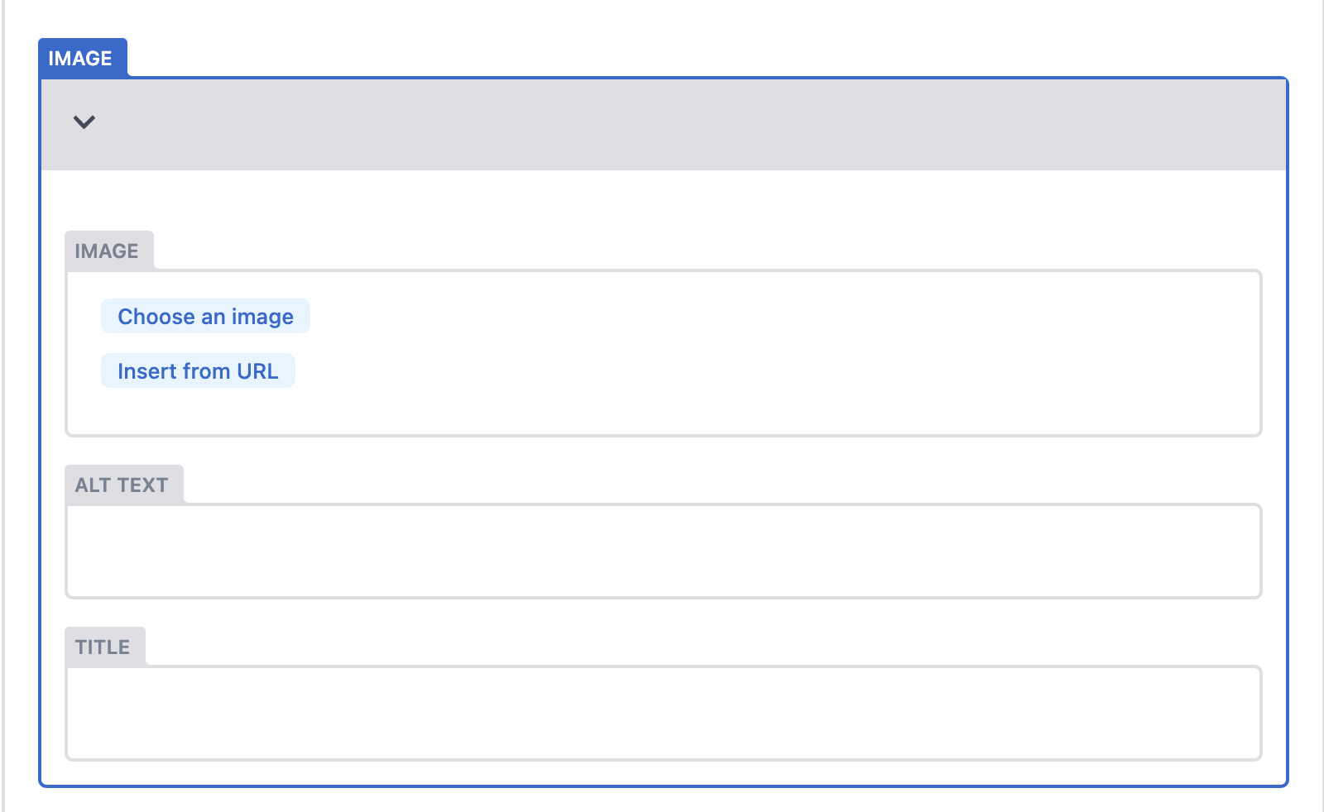The width and height of the screenshot is (1324, 812).
Task: Collapse the Image block with the chevron
Action: [x=84, y=122]
